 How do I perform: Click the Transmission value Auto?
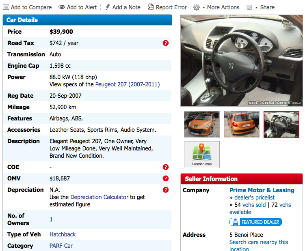tap(55, 54)
